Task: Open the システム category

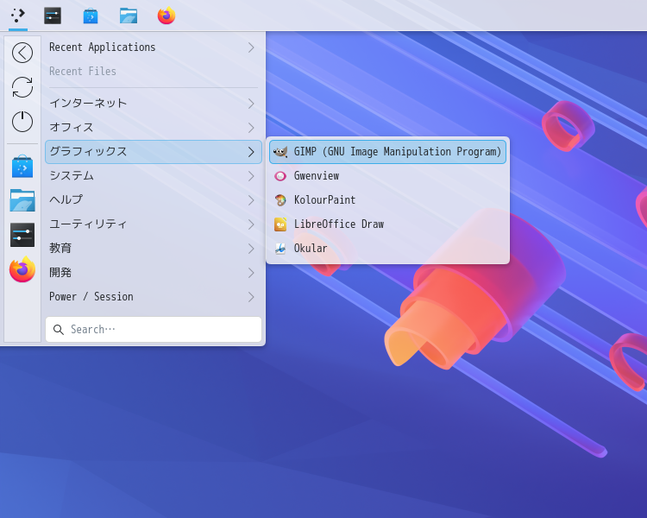Action: coord(153,176)
